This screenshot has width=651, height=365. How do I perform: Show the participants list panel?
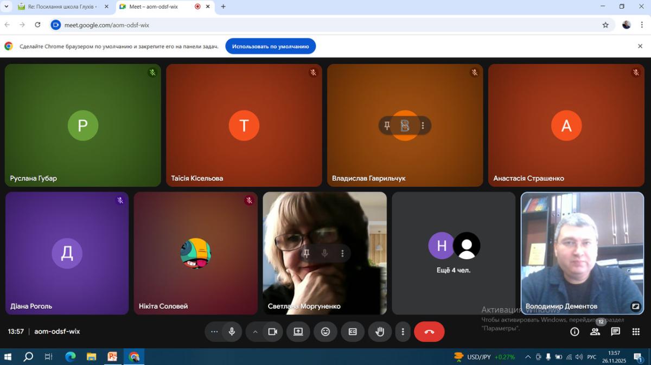point(595,332)
